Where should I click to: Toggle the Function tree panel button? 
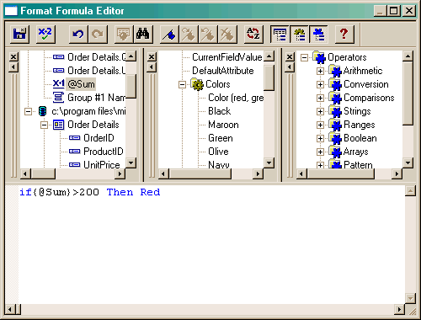[299, 34]
